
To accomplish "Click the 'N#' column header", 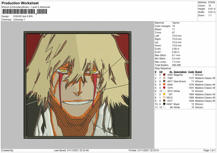I will (x=161, y=72).
